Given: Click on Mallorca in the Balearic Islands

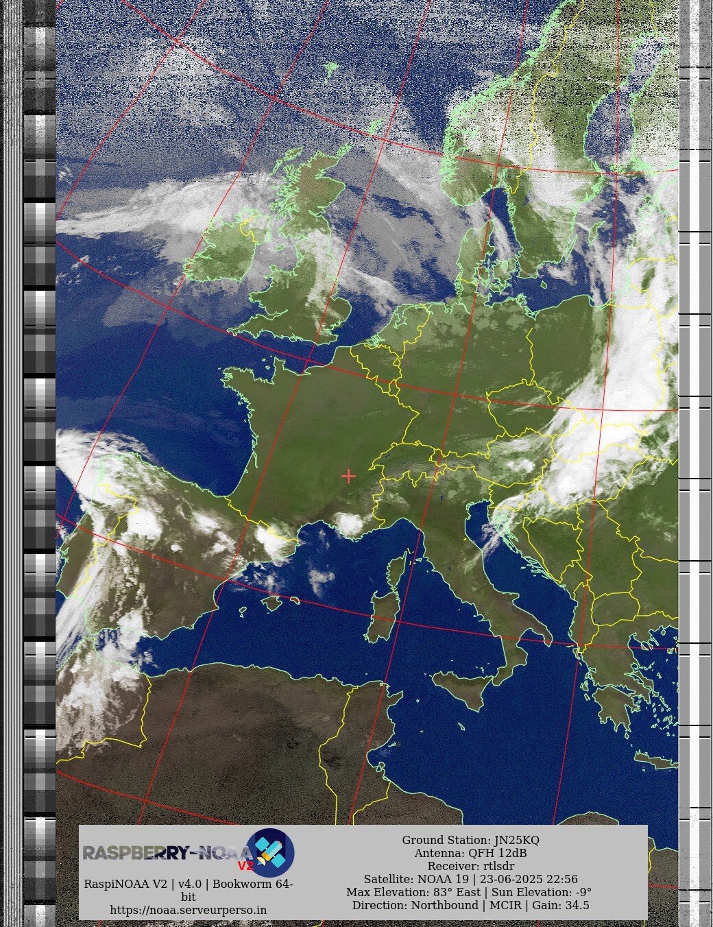Looking at the screenshot, I should coord(272,603).
